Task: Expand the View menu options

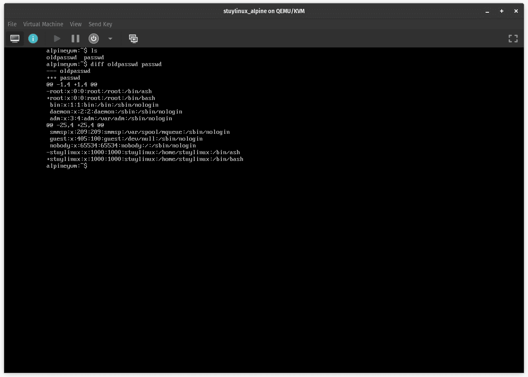Action: point(75,24)
